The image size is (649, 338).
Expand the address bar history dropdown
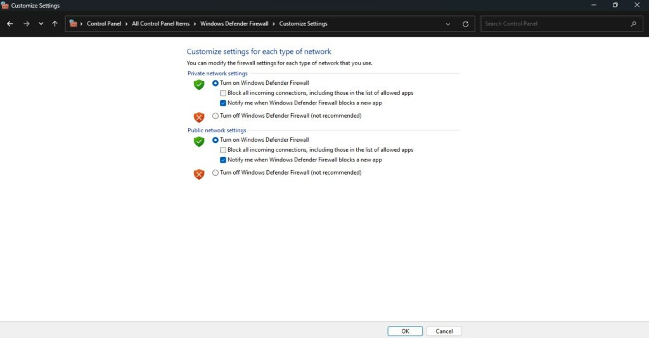pos(448,24)
